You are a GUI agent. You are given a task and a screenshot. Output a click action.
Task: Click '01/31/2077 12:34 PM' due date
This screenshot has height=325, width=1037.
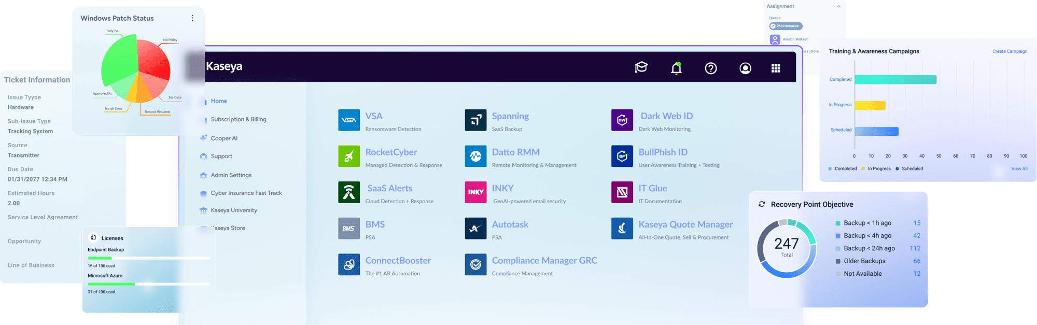(37, 179)
